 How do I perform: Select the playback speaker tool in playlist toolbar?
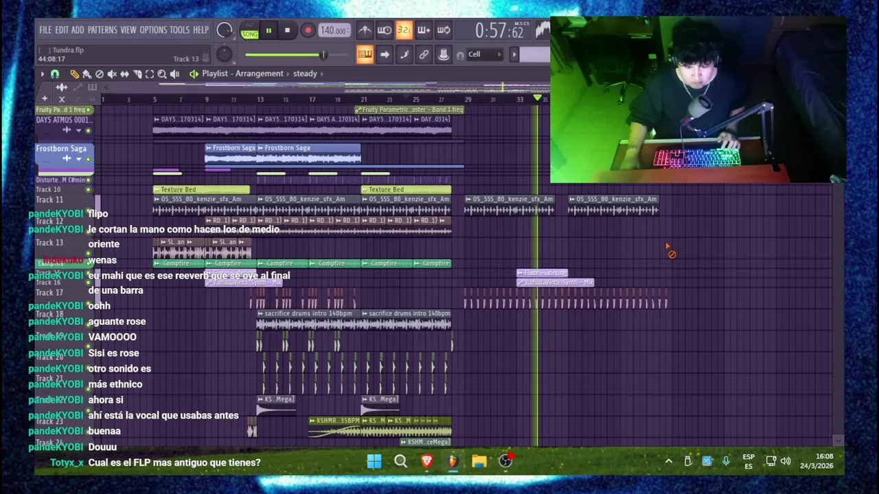point(174,74)
